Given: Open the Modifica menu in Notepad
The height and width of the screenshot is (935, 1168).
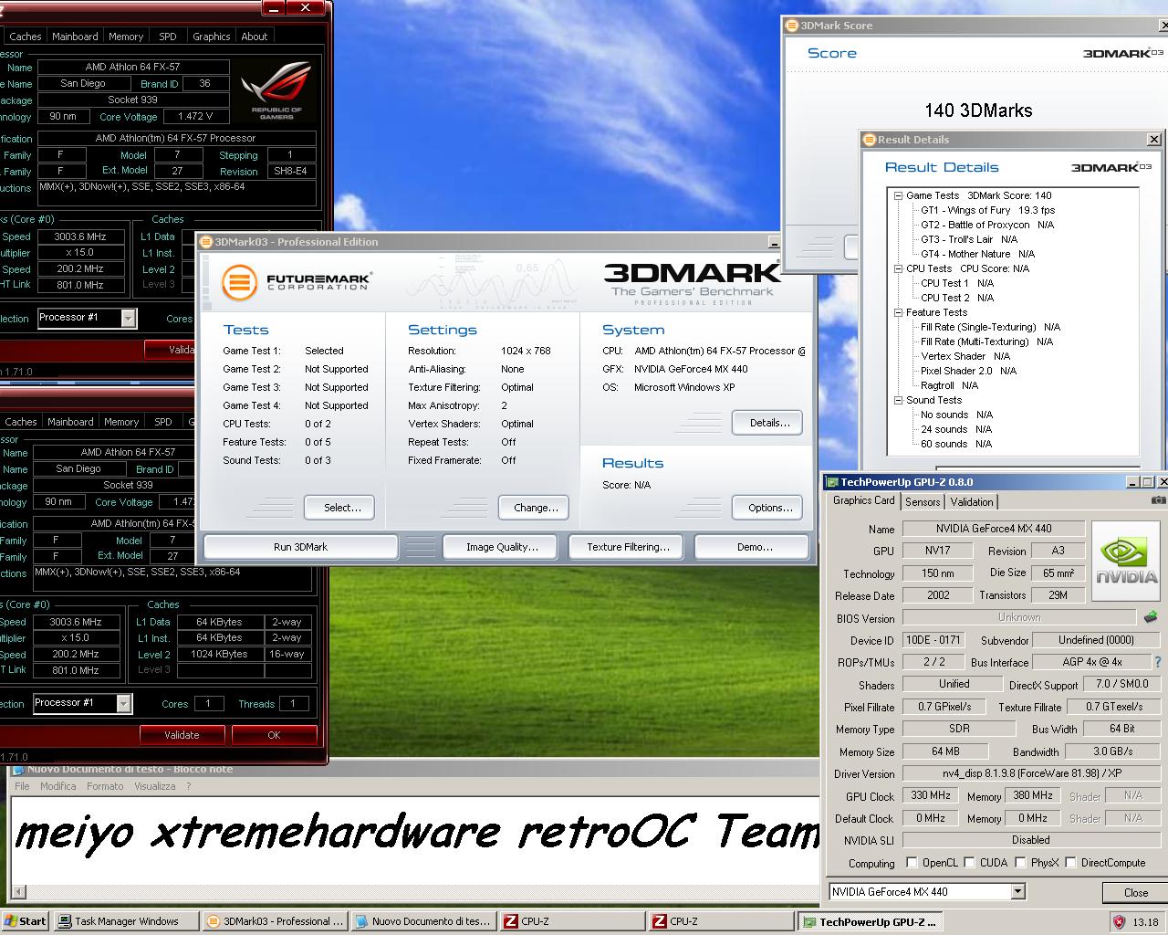Looking at the screenshot, I should pos(58,786).
